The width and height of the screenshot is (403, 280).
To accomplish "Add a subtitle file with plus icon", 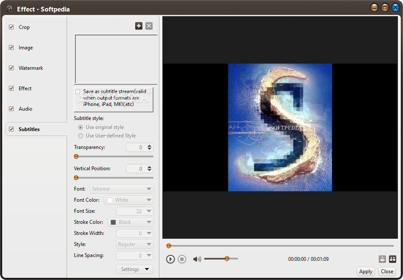I will (x=139, y=26).
